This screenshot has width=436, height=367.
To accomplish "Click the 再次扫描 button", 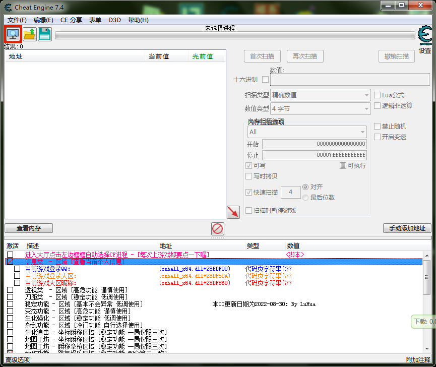I will [x=305, y=56].
